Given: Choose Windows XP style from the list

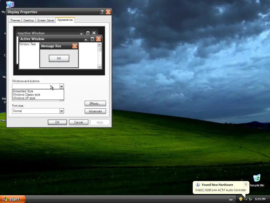Looking at the screenshot, I should pos(38,98).
